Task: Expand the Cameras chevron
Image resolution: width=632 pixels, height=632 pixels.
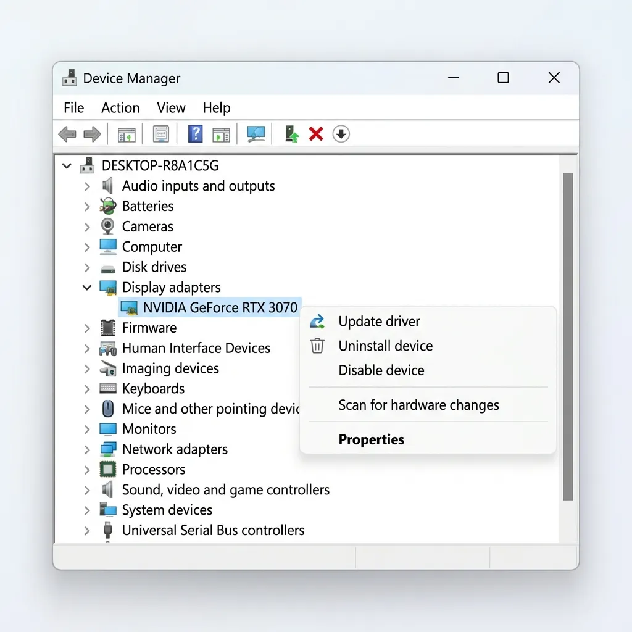Action: [87, 227]
